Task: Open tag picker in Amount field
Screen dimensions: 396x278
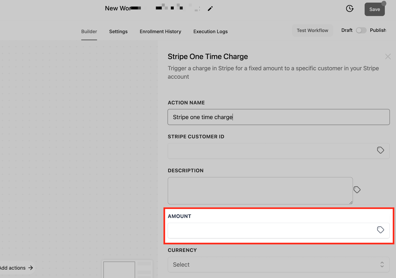Action: 380,230
